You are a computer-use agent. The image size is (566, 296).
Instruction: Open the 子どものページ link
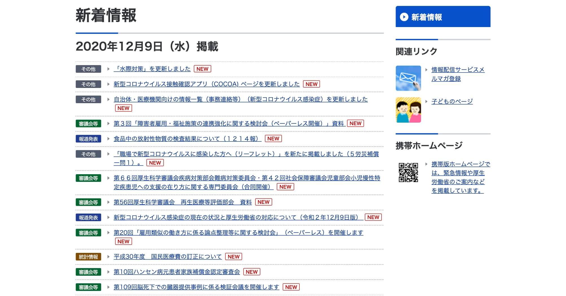tap(452, 101)
